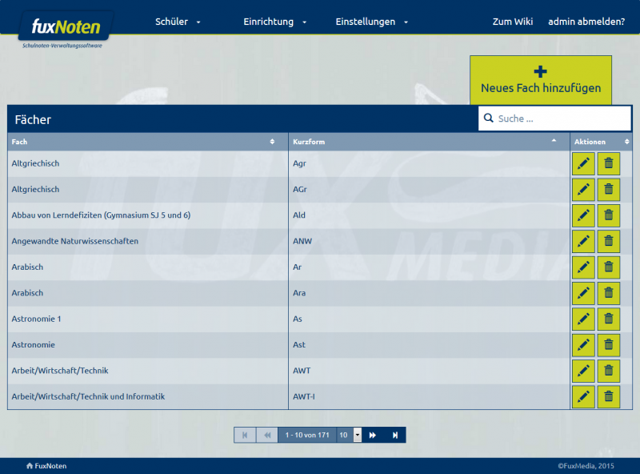Open the rows-per-page dropdown showing 10
The image size is (640, 474).
(357, 436)
